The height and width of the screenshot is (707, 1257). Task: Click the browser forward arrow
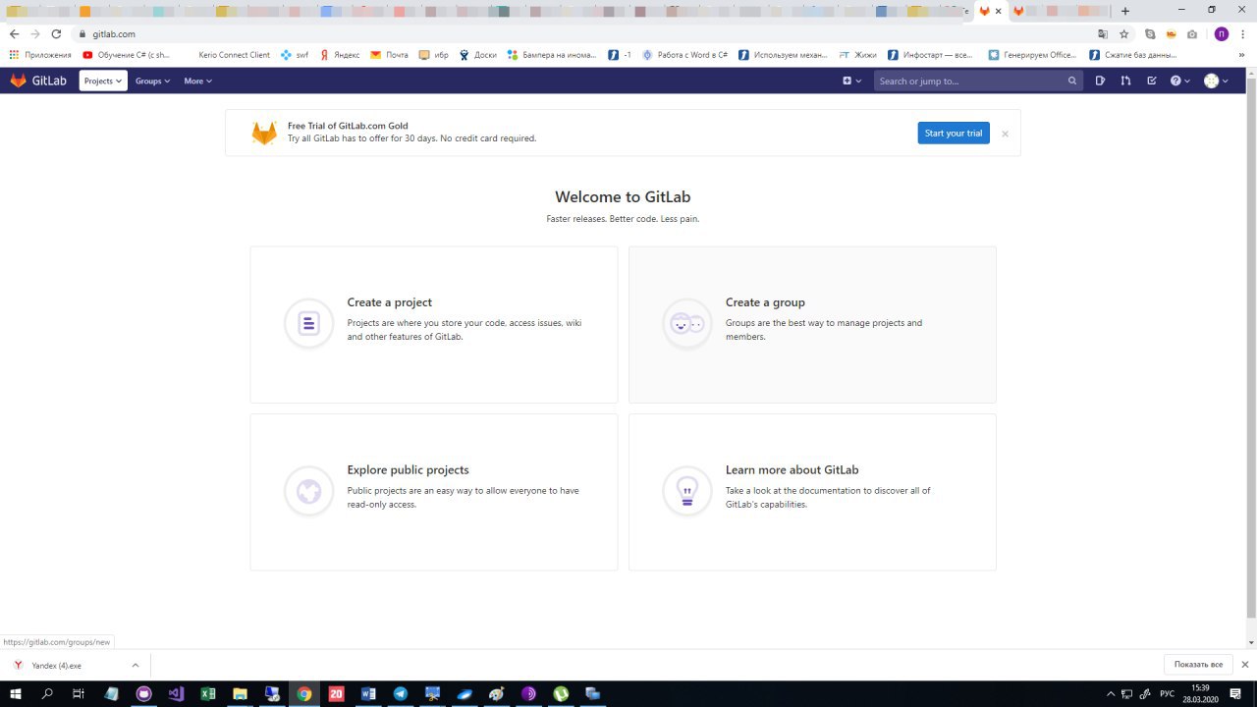coord(35,33)
